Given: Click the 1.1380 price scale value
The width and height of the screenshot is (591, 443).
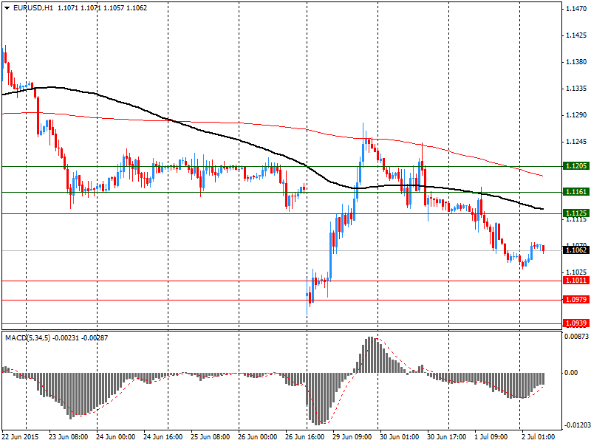Looking at the screenshot, I should tap(576, 62).
